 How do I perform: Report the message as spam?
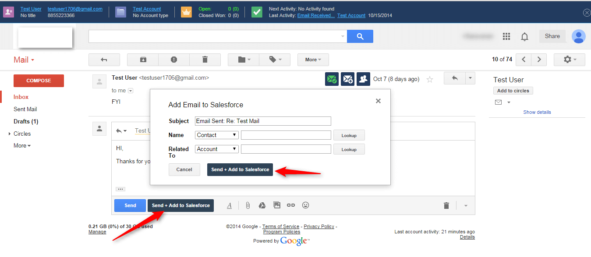174,60
